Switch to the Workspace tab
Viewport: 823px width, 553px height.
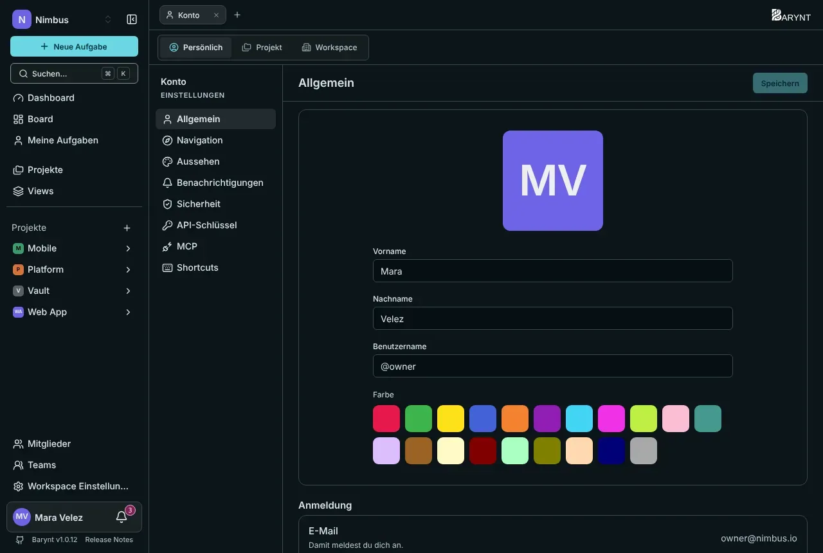click(x=330, y=48)
